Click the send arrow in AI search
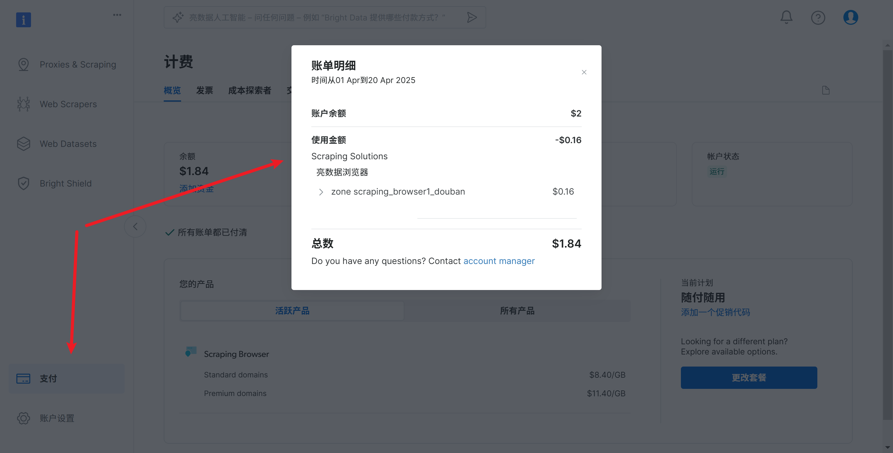Viewport: 893px width, 453px height. click(471, 17)
